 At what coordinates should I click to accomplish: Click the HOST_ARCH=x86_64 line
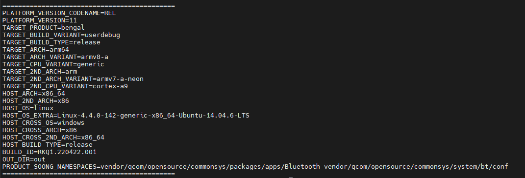click(x=33, y=94)
